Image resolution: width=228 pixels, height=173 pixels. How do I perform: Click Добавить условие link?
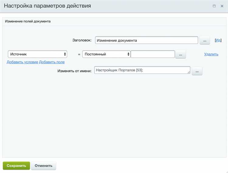[22, 62]
